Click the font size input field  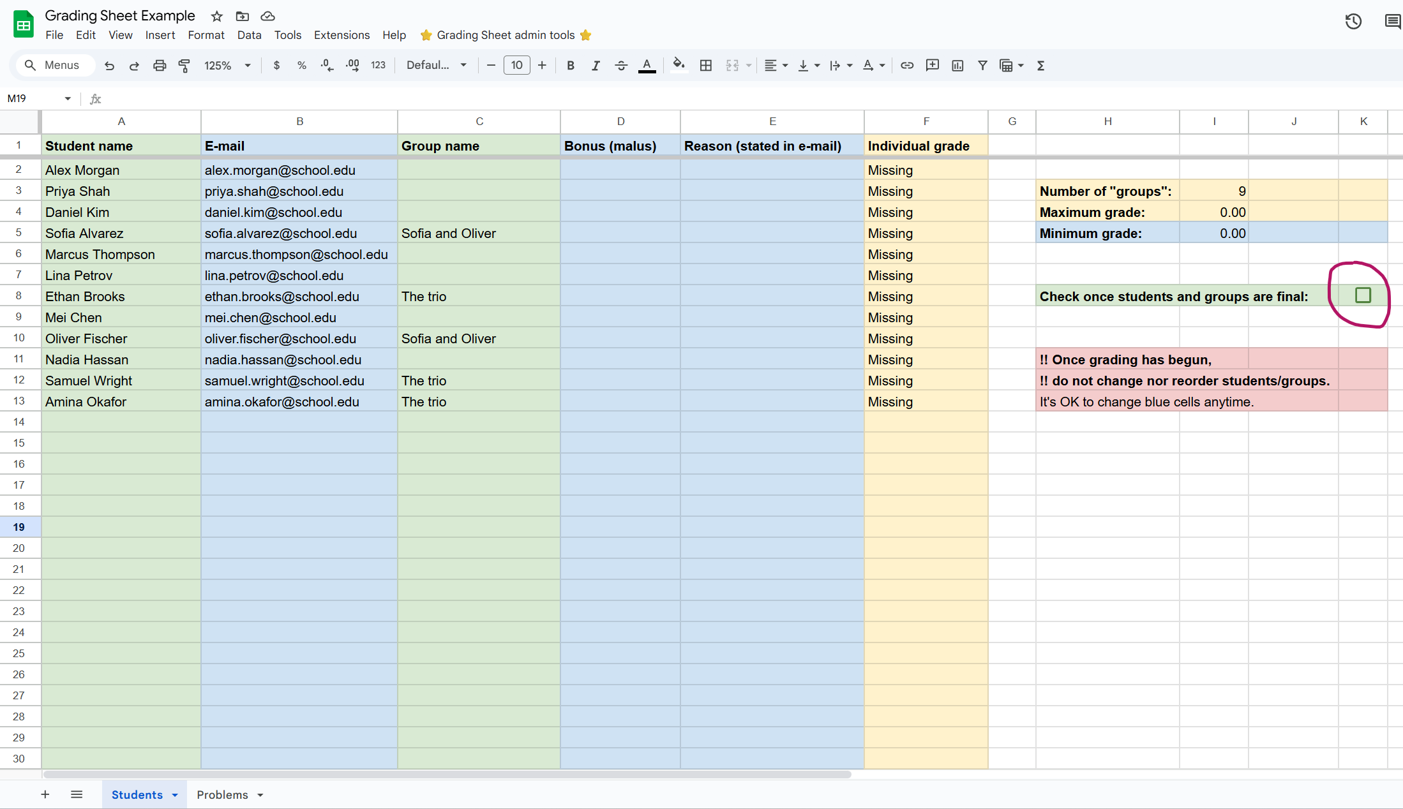(x=516, y=65)
